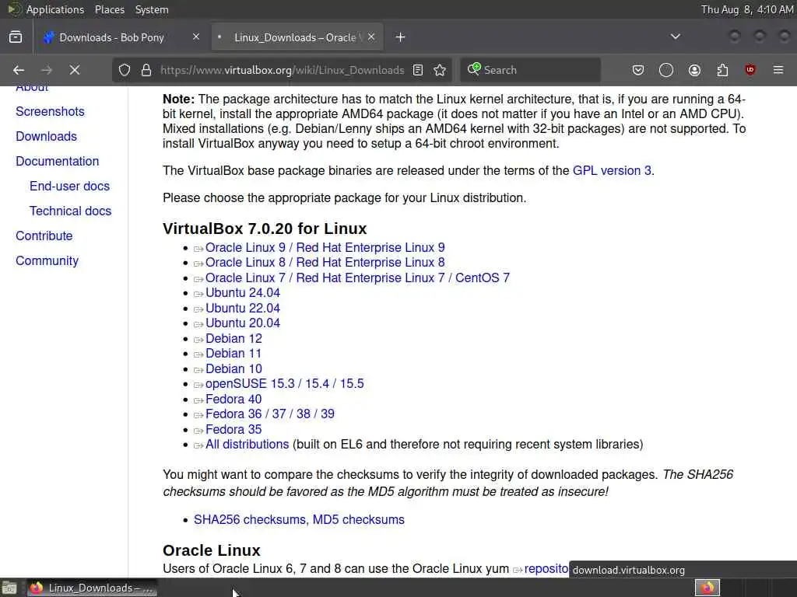Screen dimensions: 797x597
Task: Click the clock showing Thu Aug 8
Action: 746,9
